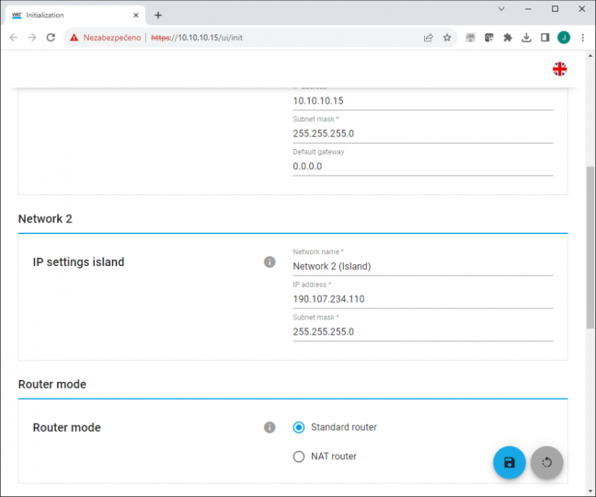Edit the Network name field
Viewport: 596px width, 497px height.
click(x=423, y=266)
